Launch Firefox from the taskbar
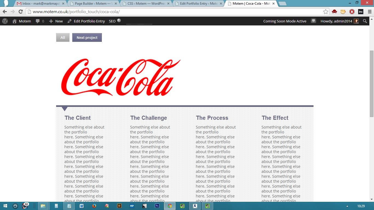The width and height of the screenshot is (374, 210). coord(94,206)
